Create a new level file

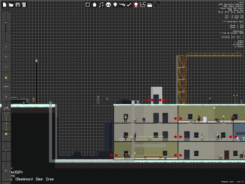click(x=5, y=5)
